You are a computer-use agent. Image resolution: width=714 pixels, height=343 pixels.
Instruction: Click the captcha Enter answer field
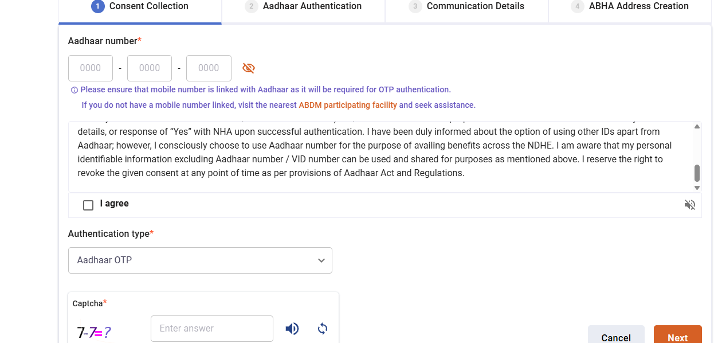211,328
